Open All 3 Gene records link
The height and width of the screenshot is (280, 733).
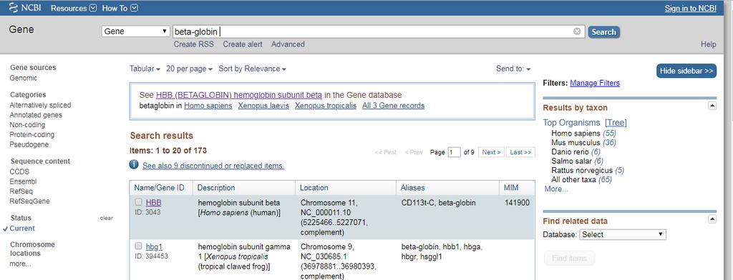pos(394,106)
